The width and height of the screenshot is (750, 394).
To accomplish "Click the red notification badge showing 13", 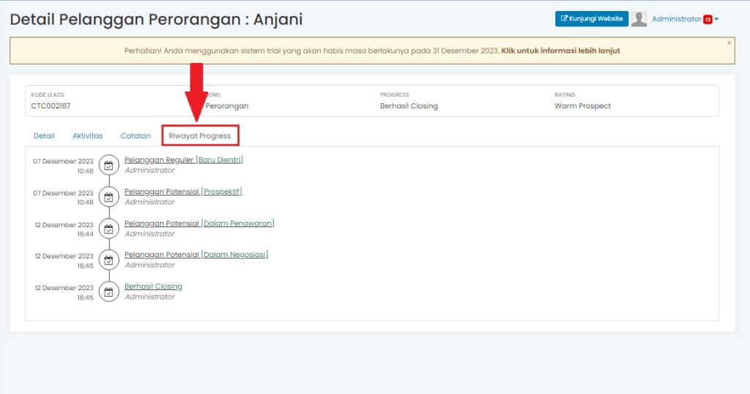I will 708,20.
